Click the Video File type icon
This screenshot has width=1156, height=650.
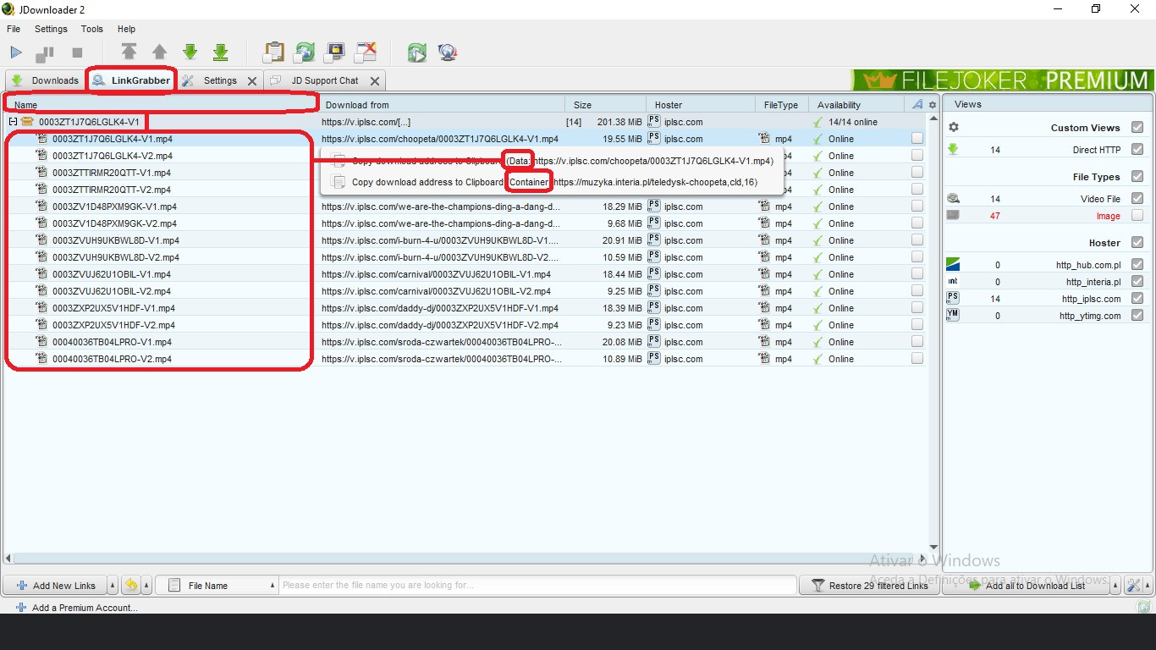click(953, 199)
